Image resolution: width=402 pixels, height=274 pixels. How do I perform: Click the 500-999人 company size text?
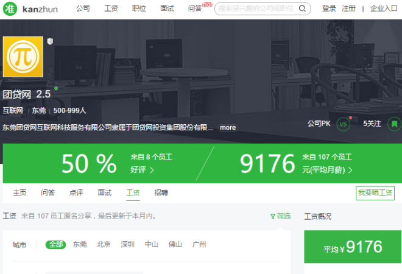(69, 111)
